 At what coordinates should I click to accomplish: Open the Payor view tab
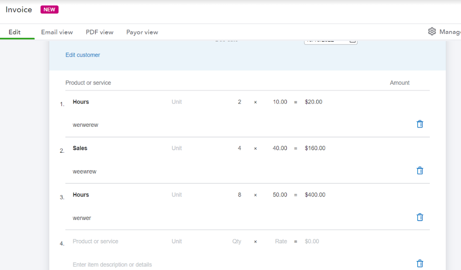coord(142,32)
